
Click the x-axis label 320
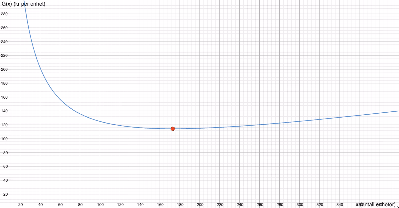point(320,204)
